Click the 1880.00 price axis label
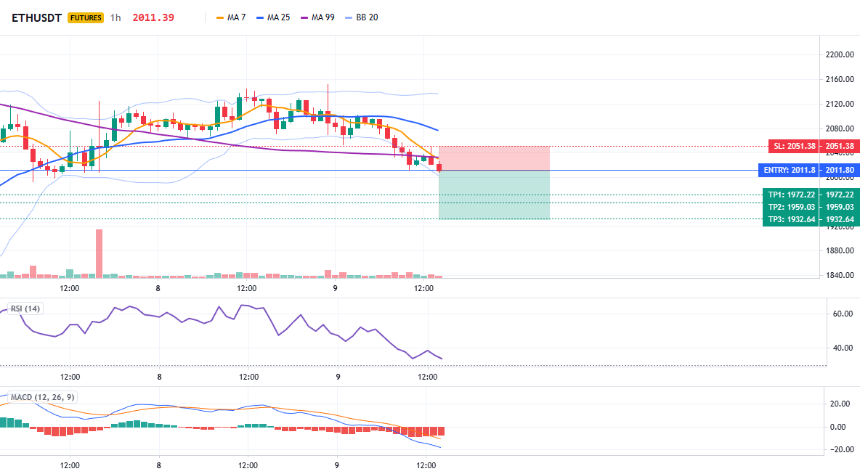The height and width of the screenshot is (474, 860). tap(840, 251)
